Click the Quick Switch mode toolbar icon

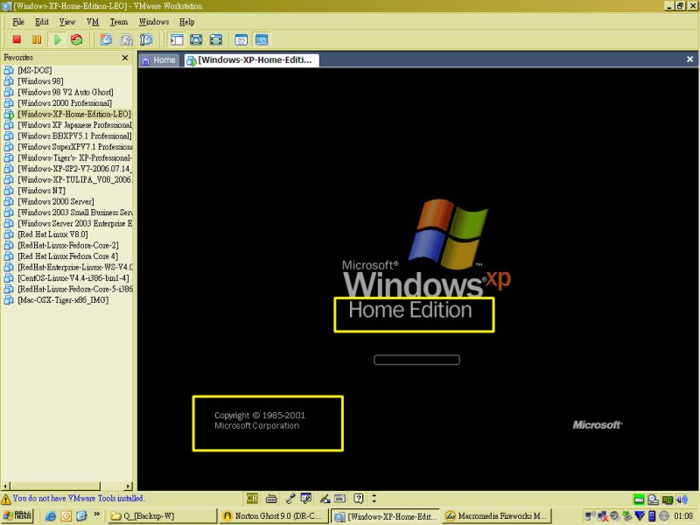(x=196, y=39)
